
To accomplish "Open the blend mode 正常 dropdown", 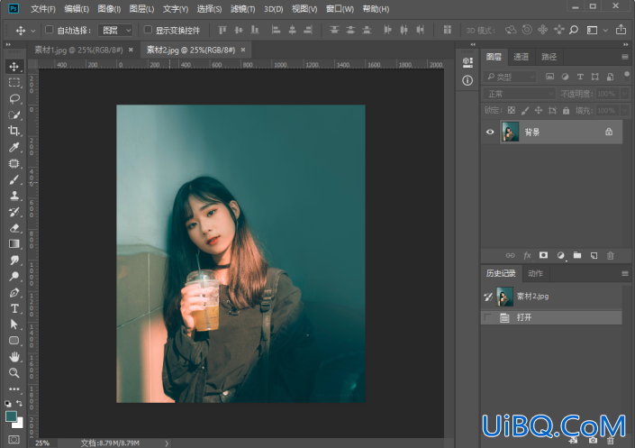I will [x=520, y=94].
